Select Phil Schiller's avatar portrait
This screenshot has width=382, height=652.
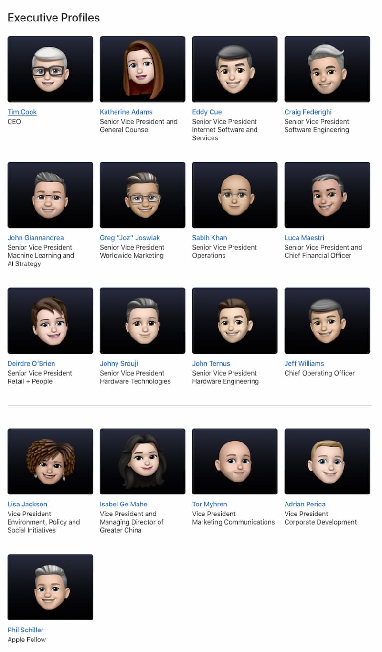pos(50,587)
